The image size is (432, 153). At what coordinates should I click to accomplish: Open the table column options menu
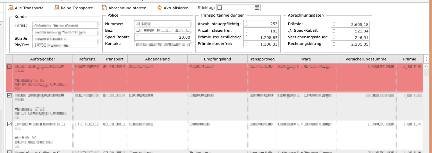pyautogui.click(x=427, y=59)
